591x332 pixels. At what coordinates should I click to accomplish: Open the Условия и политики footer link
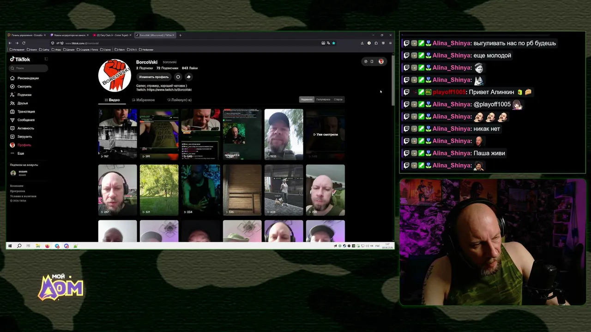(x=23, y=196)
